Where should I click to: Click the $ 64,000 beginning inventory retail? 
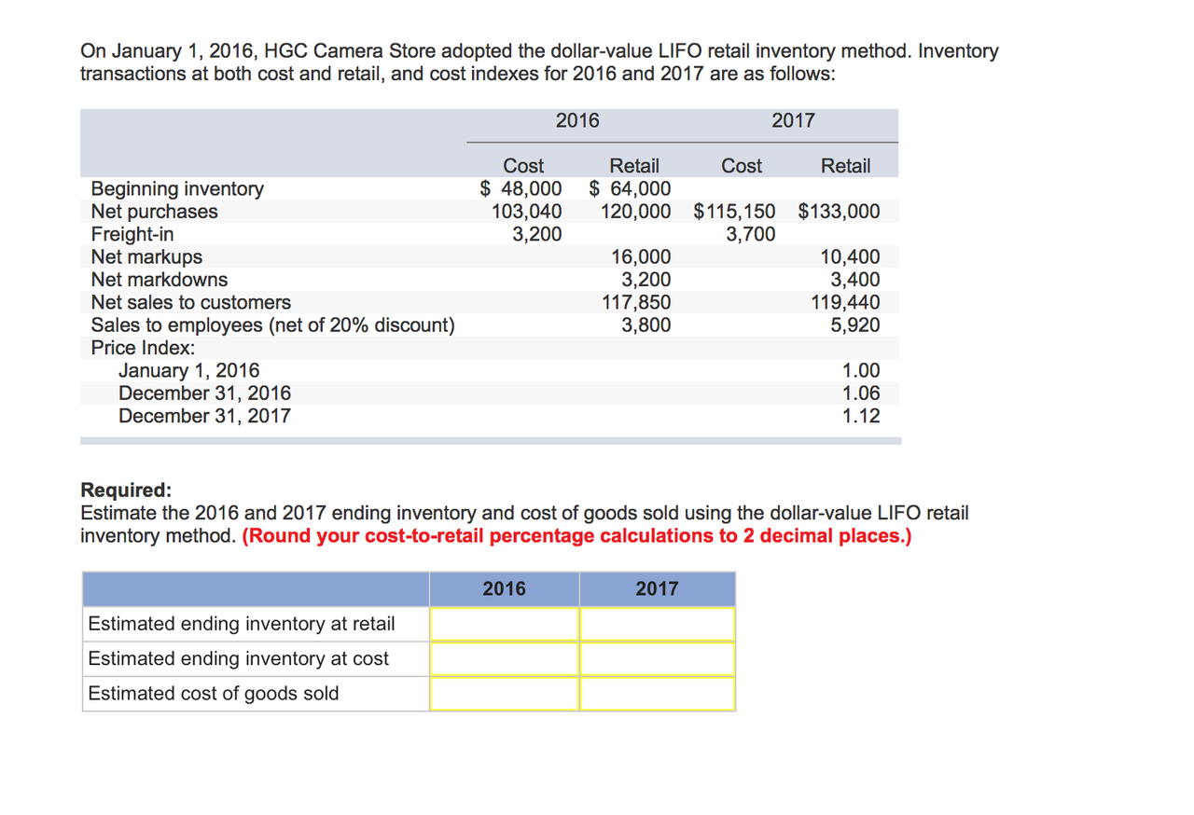tap(630, 189)
